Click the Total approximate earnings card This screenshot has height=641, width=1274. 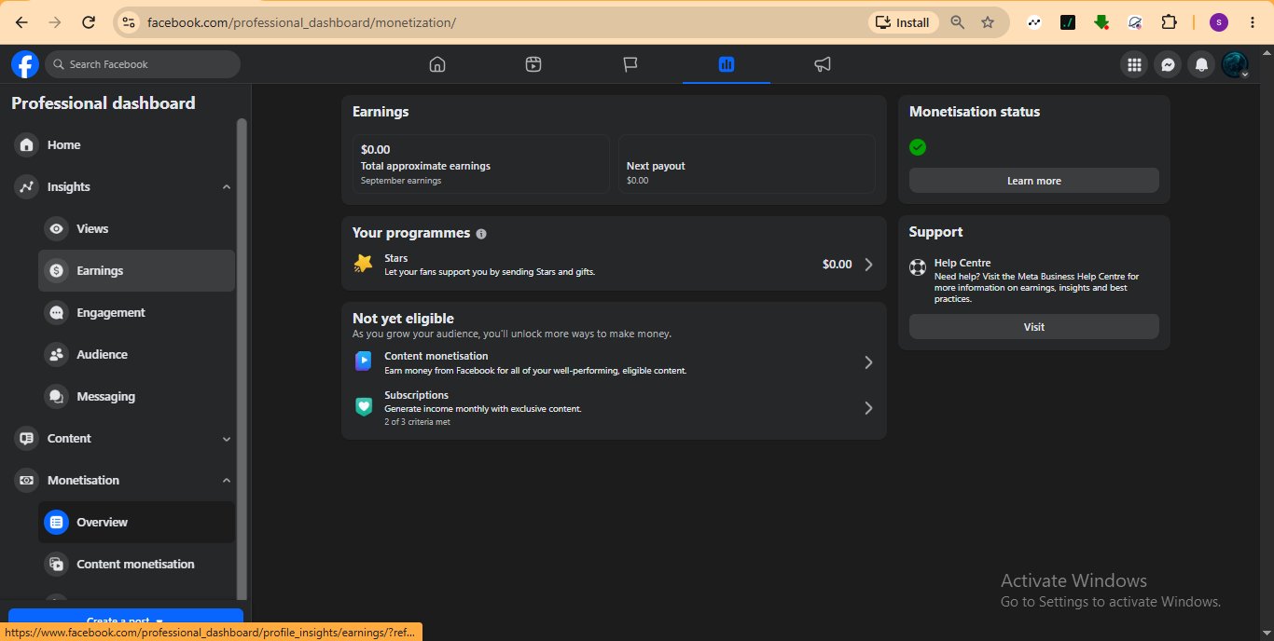pos(481,164)
